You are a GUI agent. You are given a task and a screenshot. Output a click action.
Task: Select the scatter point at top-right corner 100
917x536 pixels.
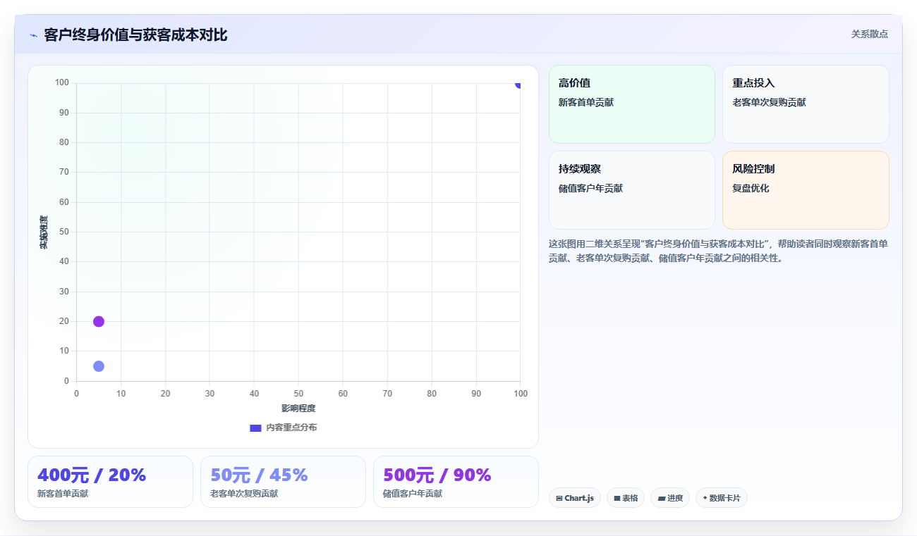click(x=518, y=85)
